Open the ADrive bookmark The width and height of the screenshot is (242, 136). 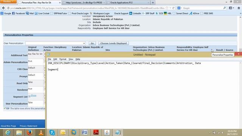tap(194, 14)
